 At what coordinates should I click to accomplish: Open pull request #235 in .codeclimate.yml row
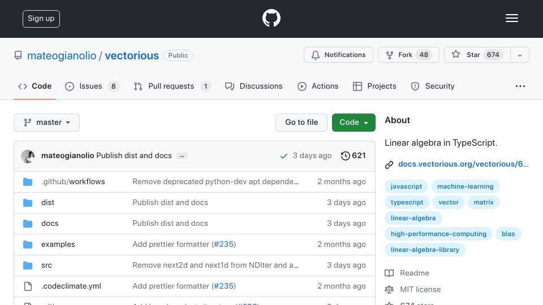(224, 286)
